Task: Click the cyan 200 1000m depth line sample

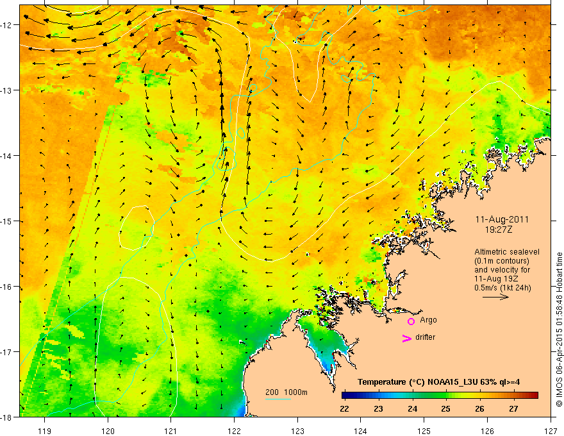Action: (x=278, y=399)
